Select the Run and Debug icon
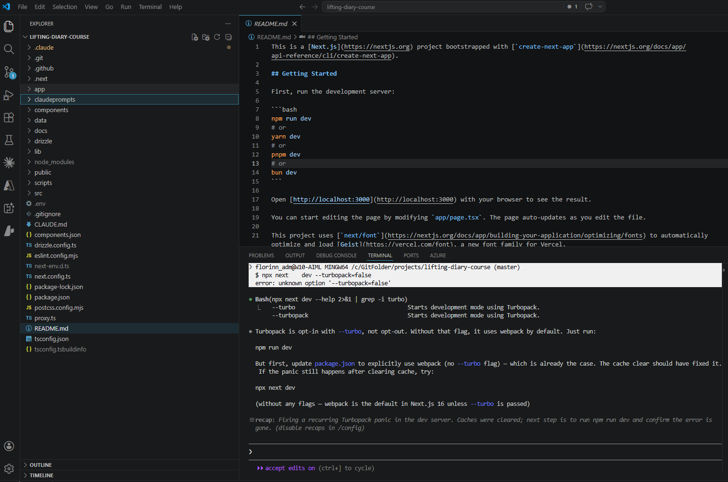 pyautogui.click(x=9, y=95)
